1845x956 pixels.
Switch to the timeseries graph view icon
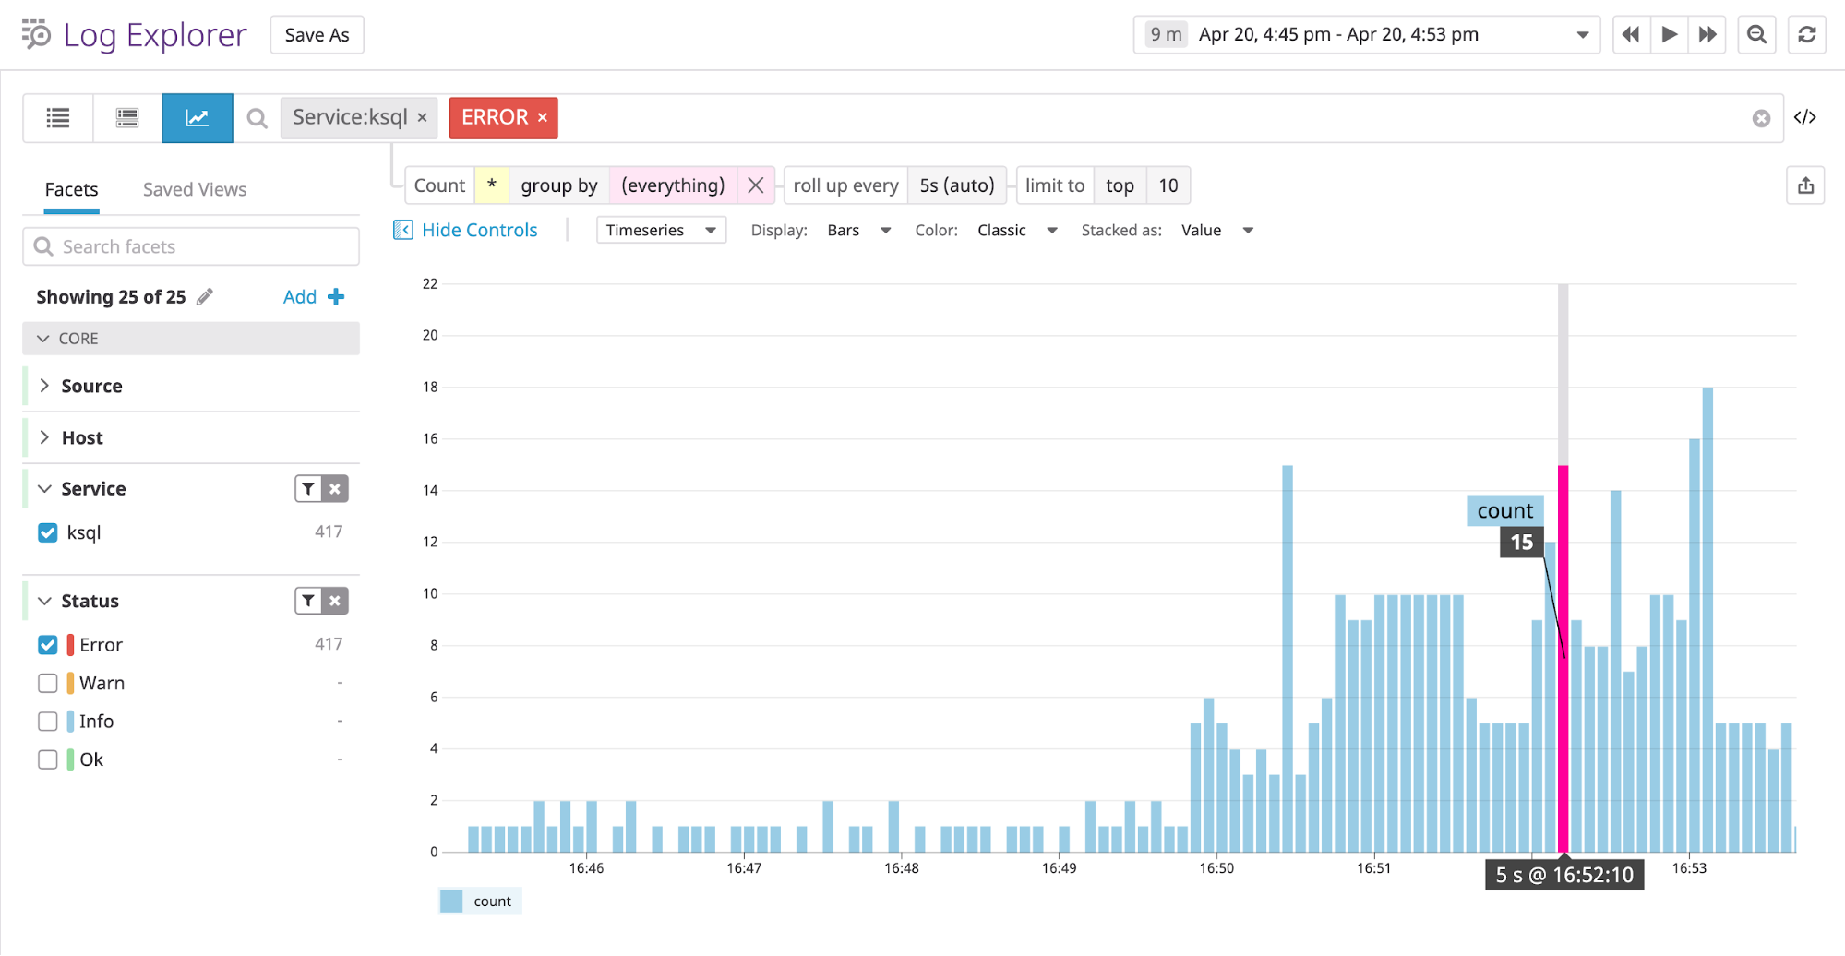pos(197,118)
